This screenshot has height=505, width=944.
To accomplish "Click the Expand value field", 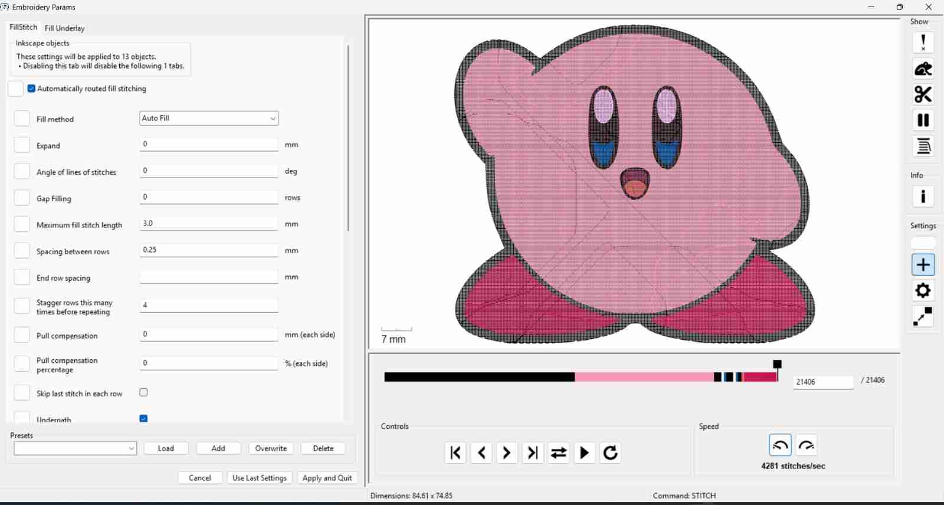I will click(x=209, y=144).
